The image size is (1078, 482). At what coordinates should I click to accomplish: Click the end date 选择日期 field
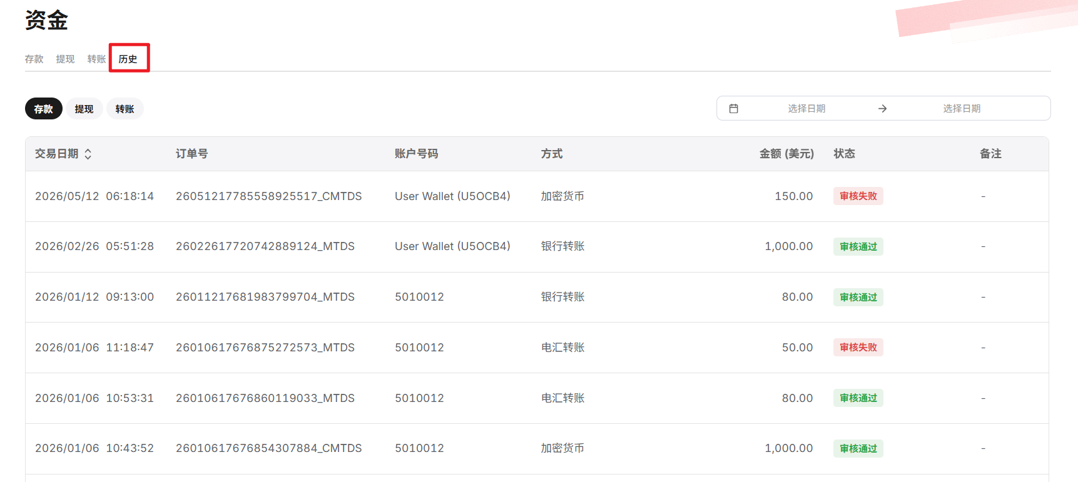962,109
